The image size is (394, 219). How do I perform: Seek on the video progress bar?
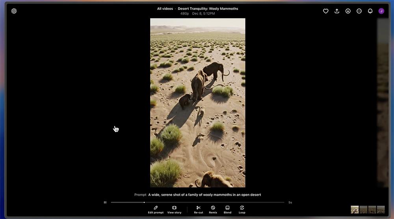tap(197, 202)
